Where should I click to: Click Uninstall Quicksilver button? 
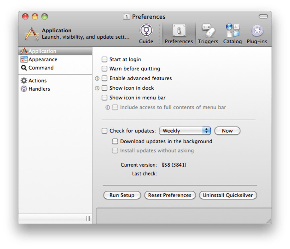coord(228,195)
